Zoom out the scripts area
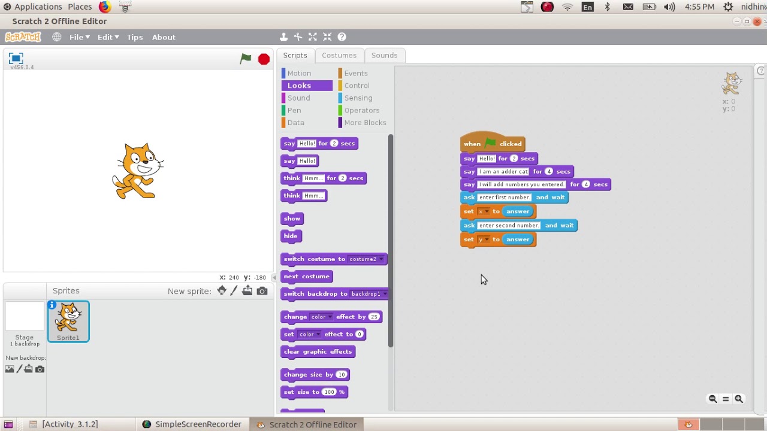Viewport: 767px width, 431px height. point(712,399)
